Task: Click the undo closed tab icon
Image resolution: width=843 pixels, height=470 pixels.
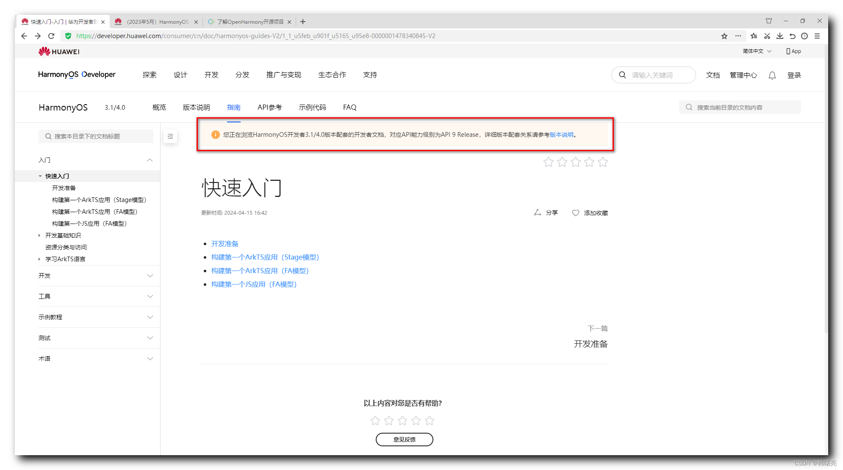Action: tap(792, 36)
